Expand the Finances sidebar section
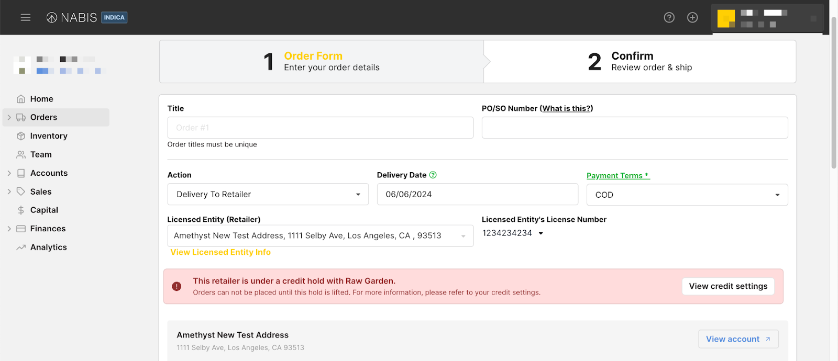The image size is (838, 361). (x=9, y=229)
